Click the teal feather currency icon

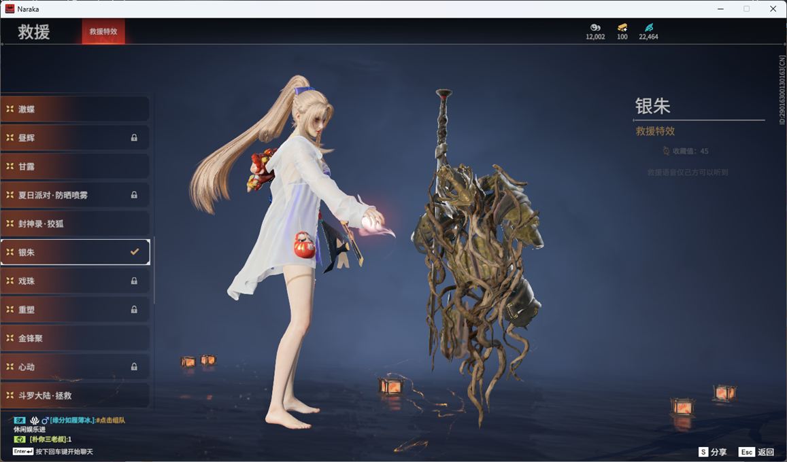[x=648, y=28]
